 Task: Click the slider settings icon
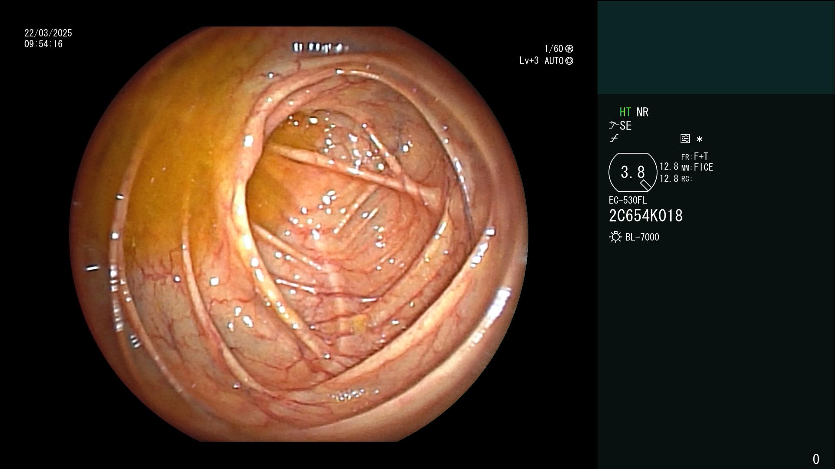[685, 139]
